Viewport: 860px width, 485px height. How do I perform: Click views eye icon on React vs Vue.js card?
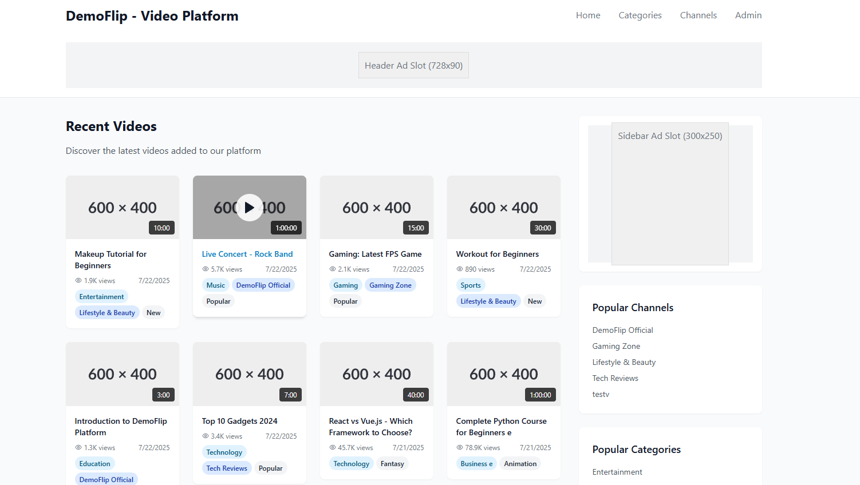coord(332,448)
